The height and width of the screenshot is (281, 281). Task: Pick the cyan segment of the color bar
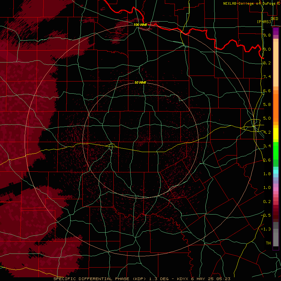276,172
